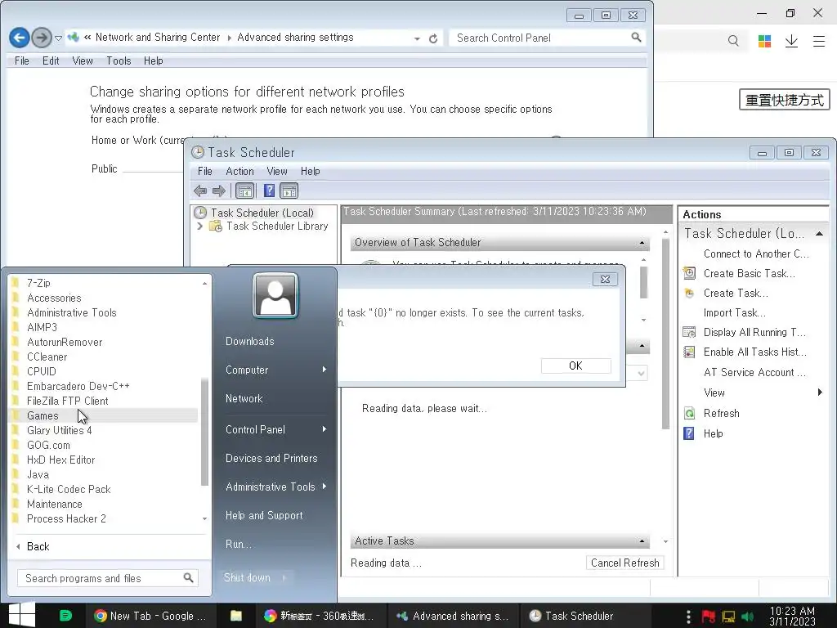Click the red flag Action Center tray icon
This screenshot has height=628, width=837.
709,617
